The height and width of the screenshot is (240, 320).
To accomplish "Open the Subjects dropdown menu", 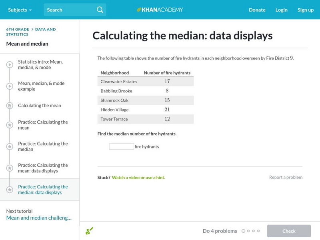I will (20, 10).
